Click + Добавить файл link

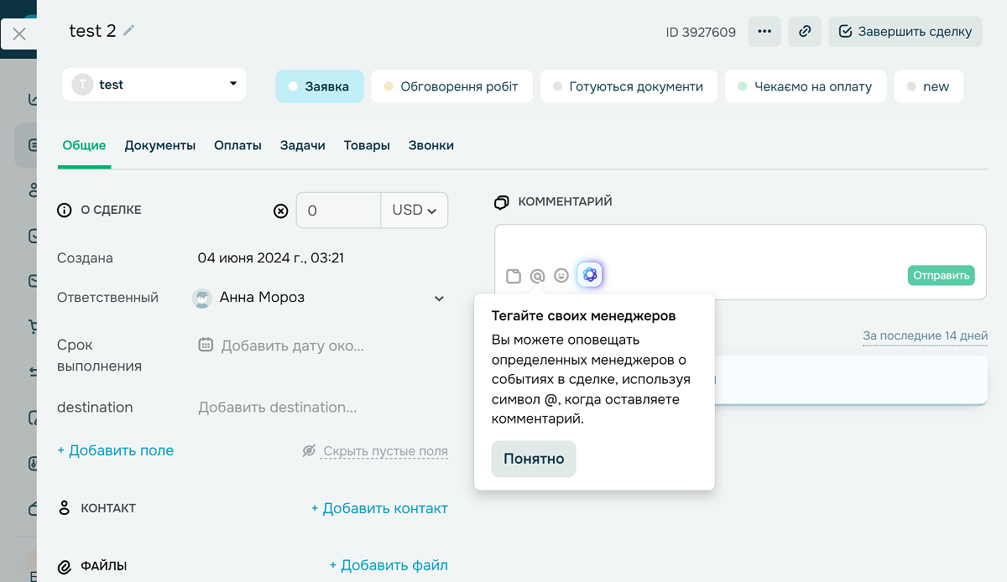click(389, 565)
